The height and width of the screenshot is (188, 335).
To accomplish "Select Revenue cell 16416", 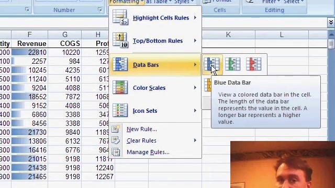I will pyautogui.click(x=29, y=150).
